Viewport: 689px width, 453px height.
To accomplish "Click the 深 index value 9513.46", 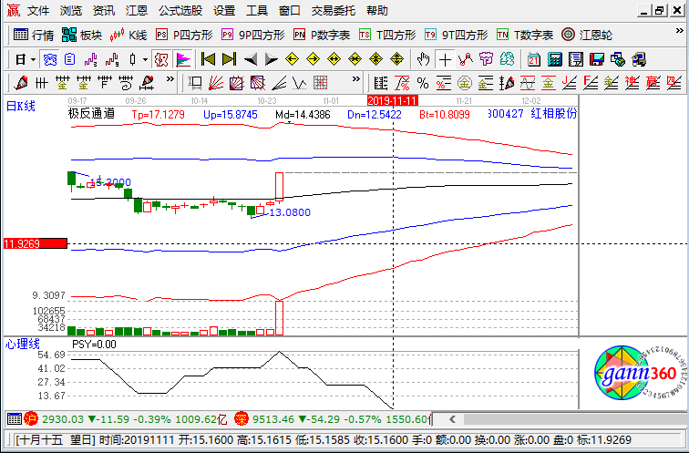I will pyautogui.click(x=273, y=419).
